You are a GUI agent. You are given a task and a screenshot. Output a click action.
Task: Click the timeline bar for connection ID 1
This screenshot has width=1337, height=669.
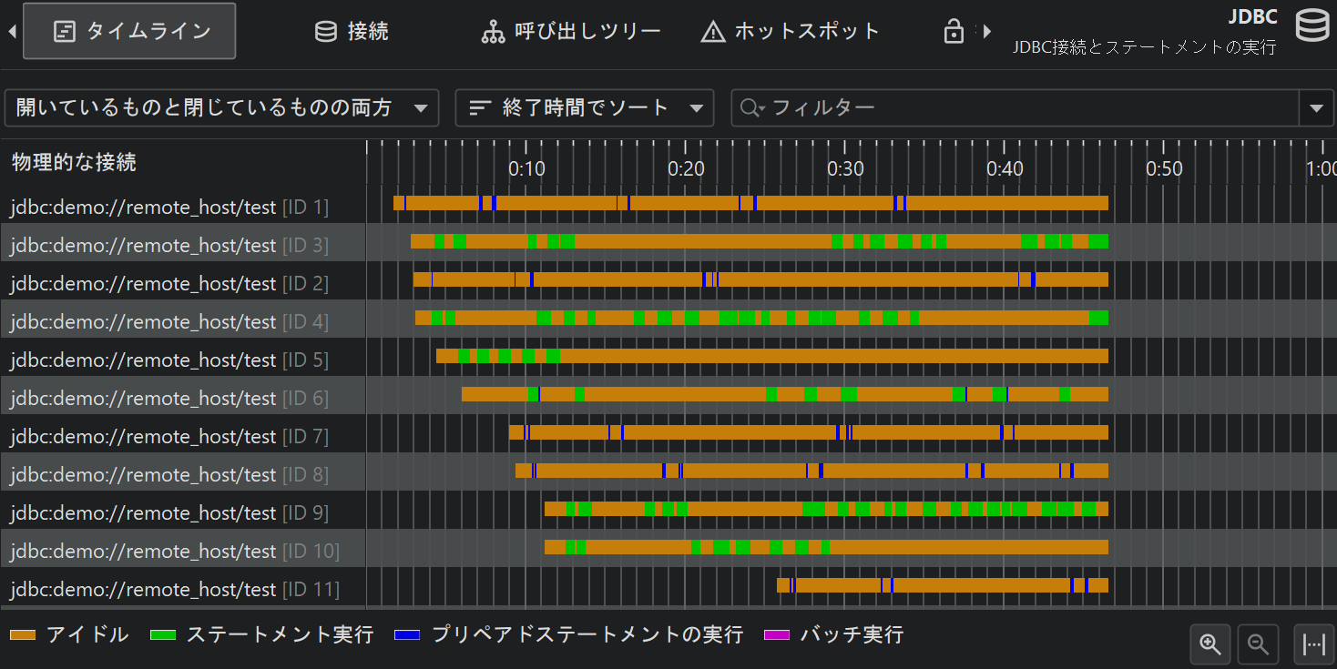(x=750, y=203)
